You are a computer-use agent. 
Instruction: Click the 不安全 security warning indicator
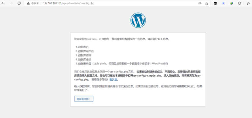[x=33, y=3]
